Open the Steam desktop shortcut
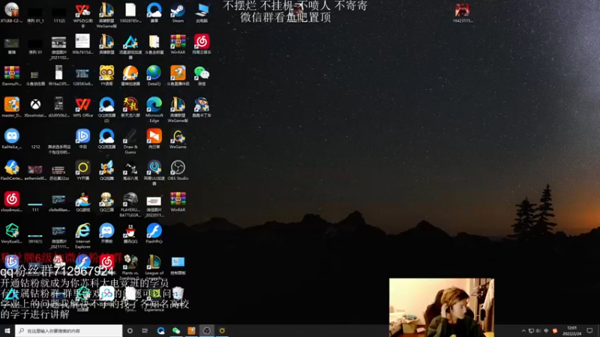This screenshot has width=600, height=337. [x=178, y=12]
